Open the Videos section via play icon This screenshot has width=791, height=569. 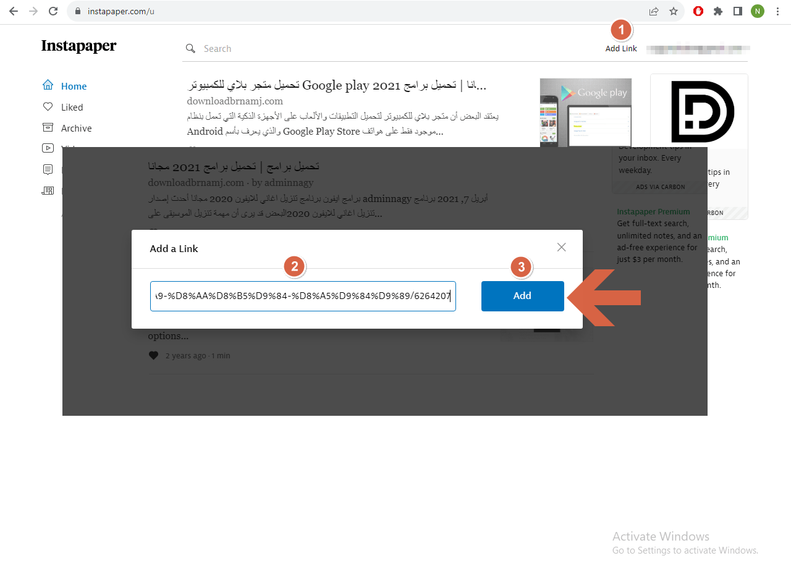(48, 148)
